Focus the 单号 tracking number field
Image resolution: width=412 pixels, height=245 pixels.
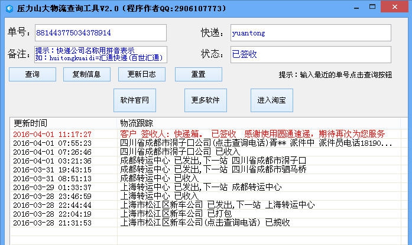100,33
